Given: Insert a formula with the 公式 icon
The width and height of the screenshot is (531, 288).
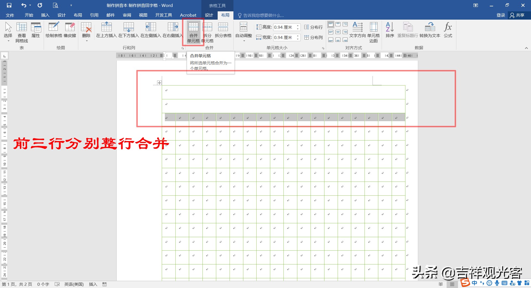Looking at the screenshot, I should pos(447,30).
